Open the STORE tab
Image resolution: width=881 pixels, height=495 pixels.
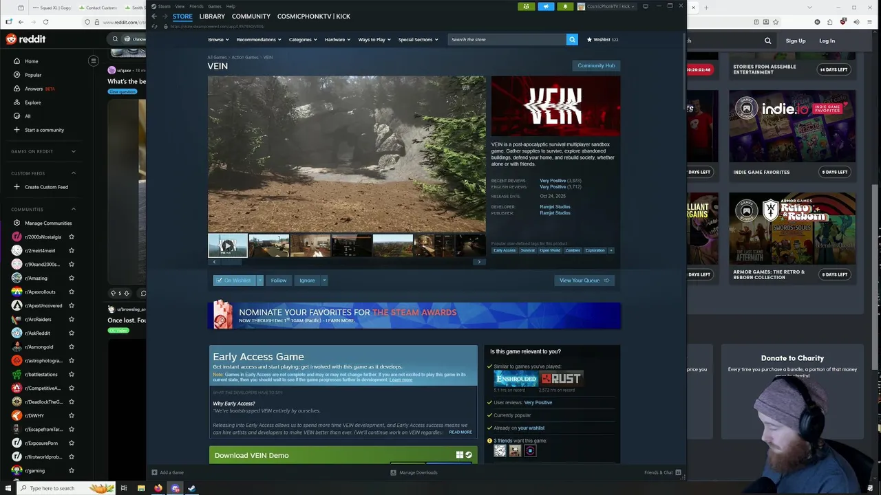[x=182, y=16]
